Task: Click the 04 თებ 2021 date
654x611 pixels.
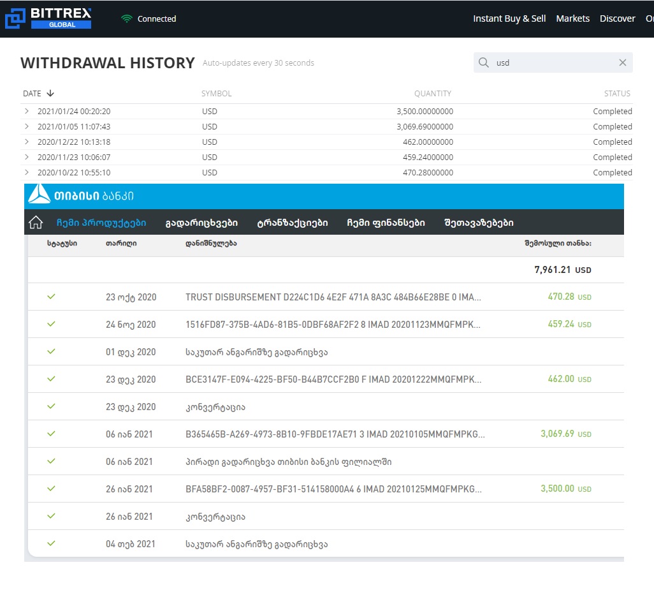Action: [130, 544]
